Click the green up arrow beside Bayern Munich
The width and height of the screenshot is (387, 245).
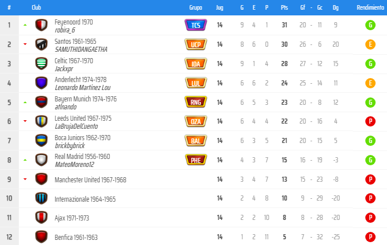pyautogui.click(x=25, y=103)
